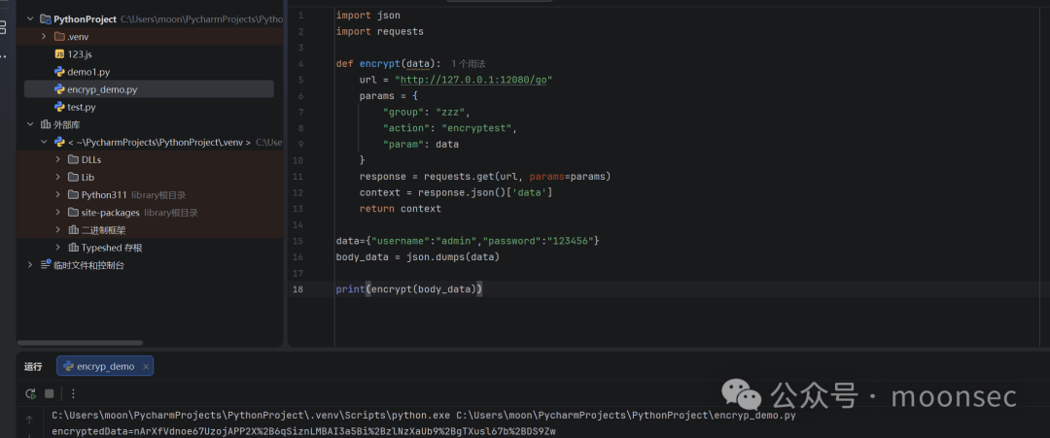Collapse the PythonProject root node
This screenshot has height=438, width=1050.
point(30,19)
